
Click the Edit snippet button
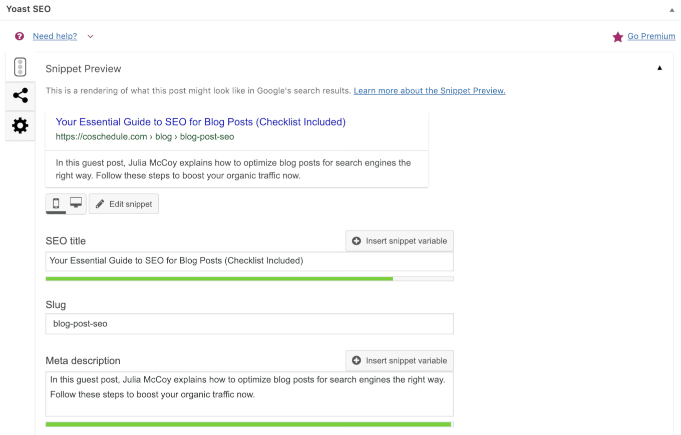[x=124, y=204]
